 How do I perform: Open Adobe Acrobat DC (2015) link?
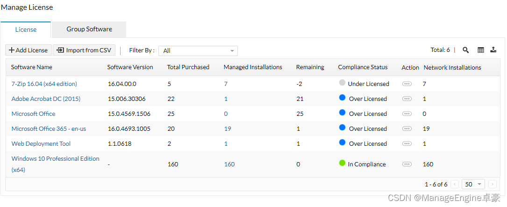[46, 99]
